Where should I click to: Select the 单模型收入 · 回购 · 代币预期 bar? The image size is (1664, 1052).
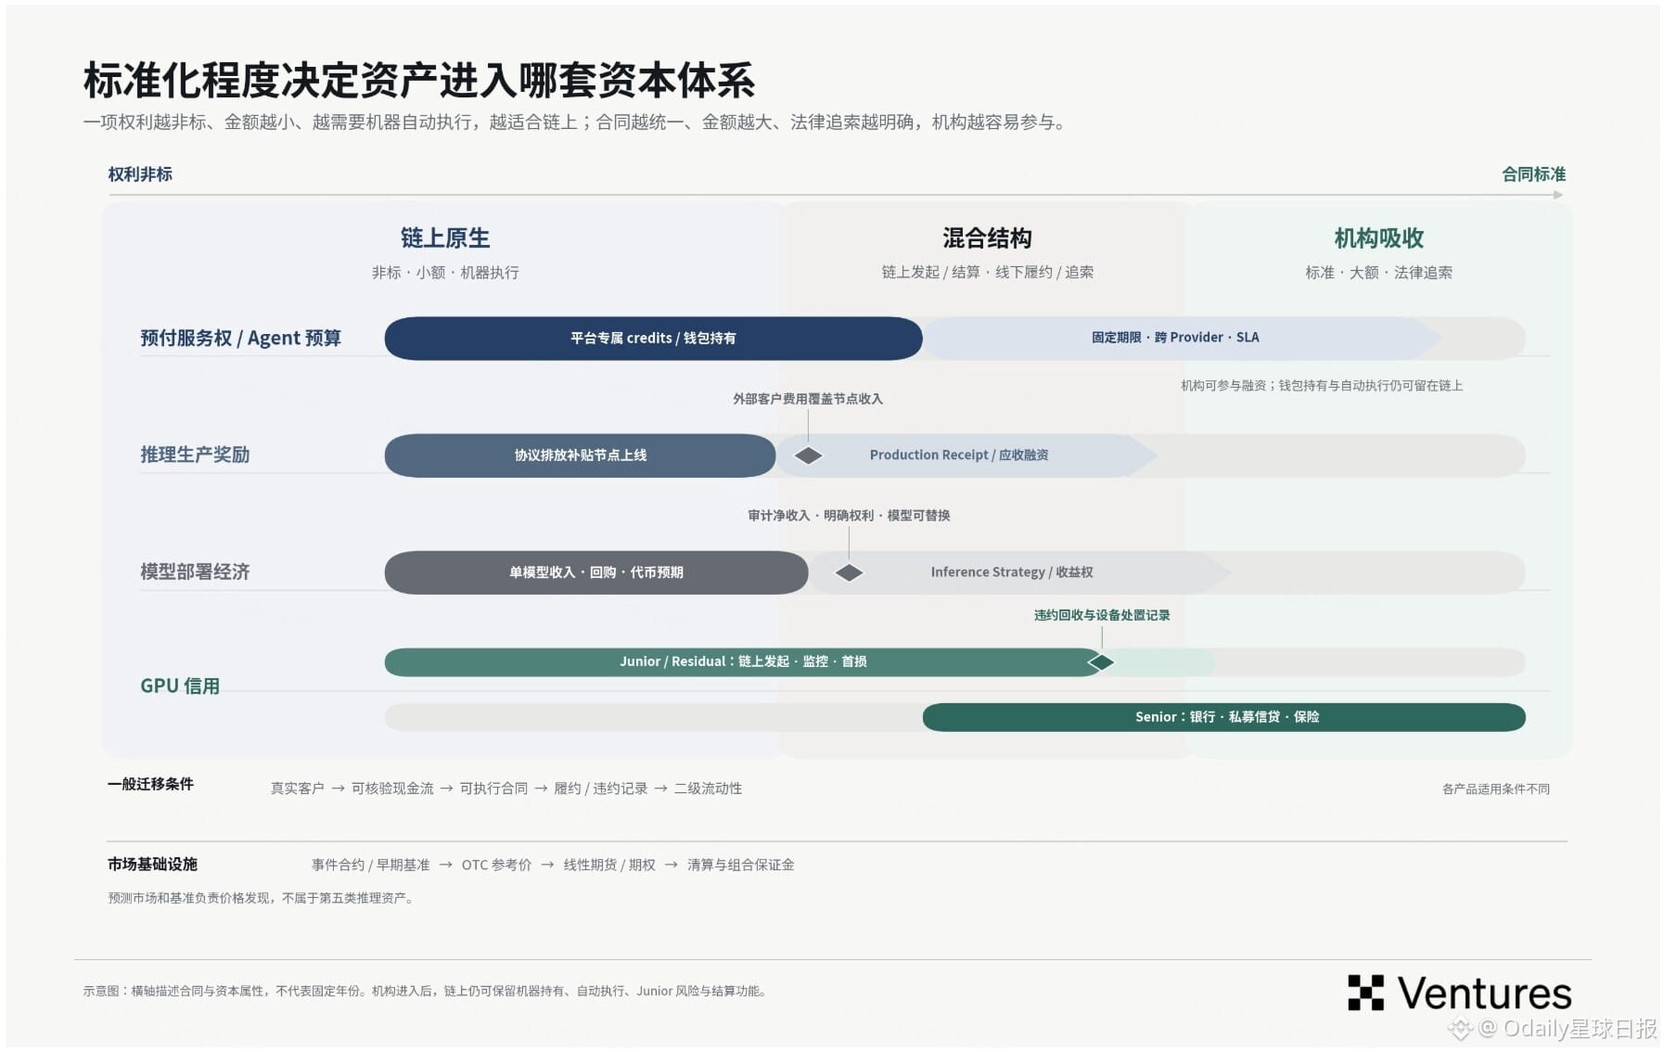596,572
